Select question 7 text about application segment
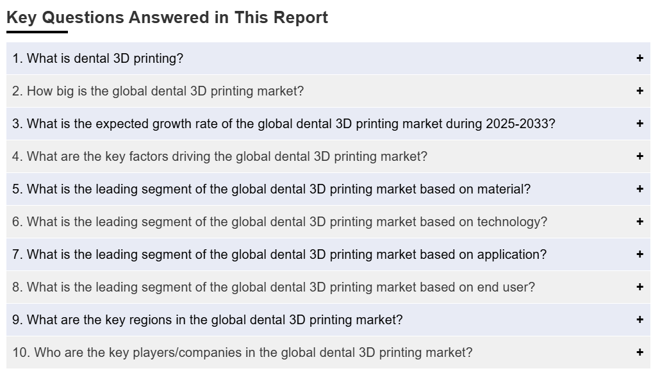Screen dimensions: 651x371 (x=279, y=254)
